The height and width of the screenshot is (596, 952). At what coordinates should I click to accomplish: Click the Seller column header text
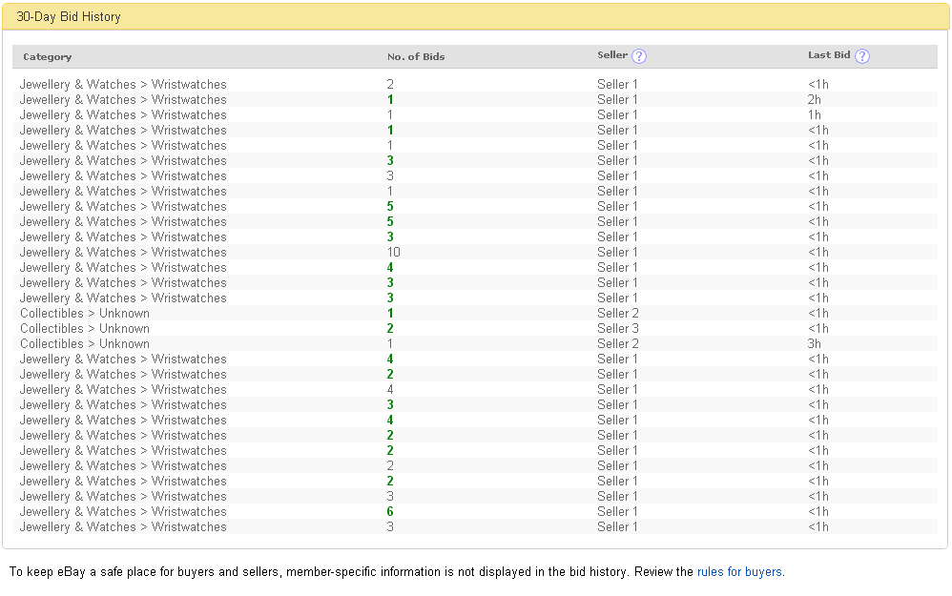pyautogui.click(x=612, y=55)
